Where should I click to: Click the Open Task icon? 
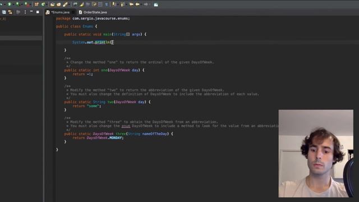(58, 4)
